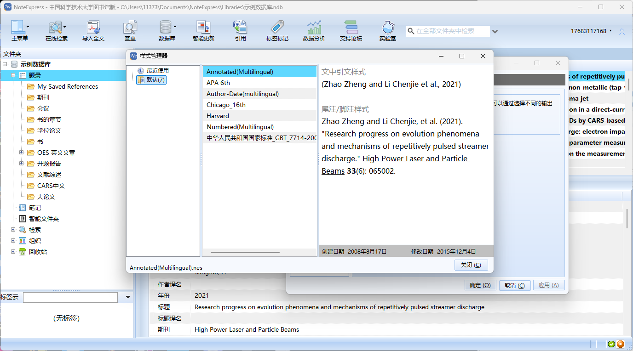The height and width of the screenshot is (351, 633).
Task: Collapse the 示例数据库 tree node
Action: (x=5, y=64)
